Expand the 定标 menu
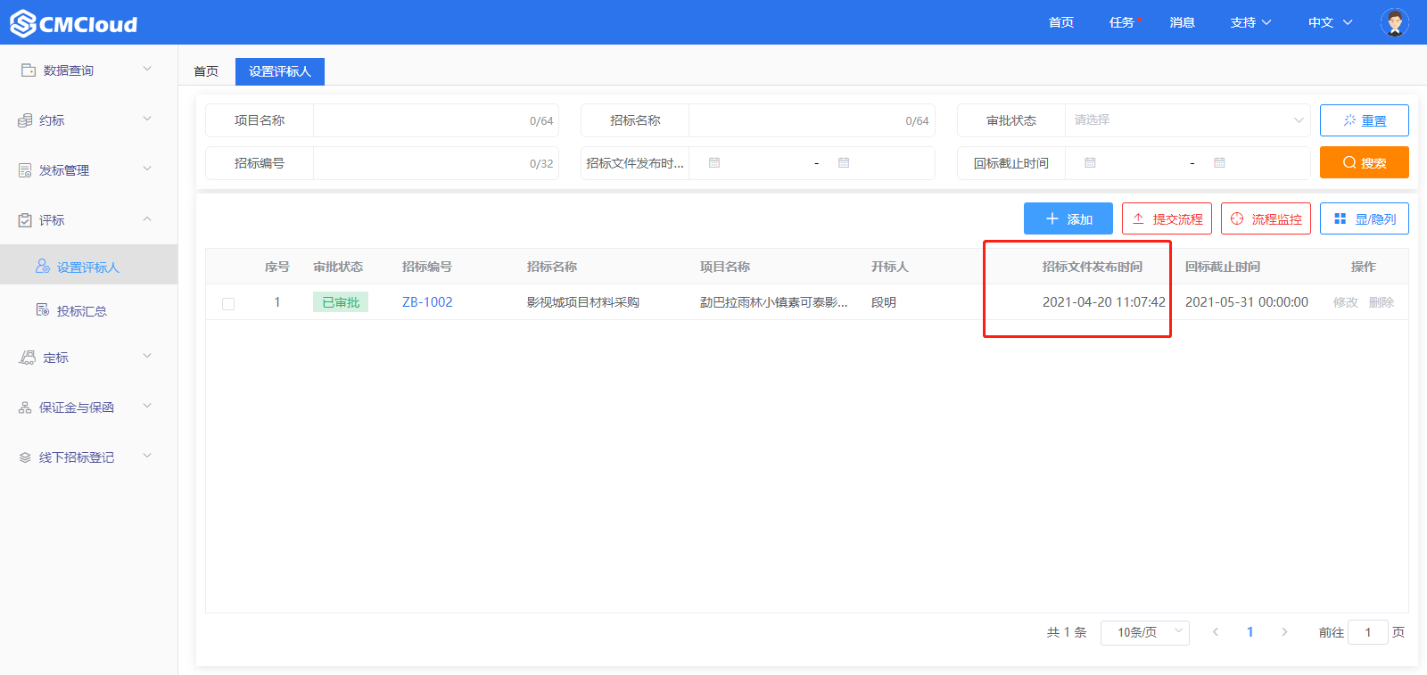 point(147,356)
